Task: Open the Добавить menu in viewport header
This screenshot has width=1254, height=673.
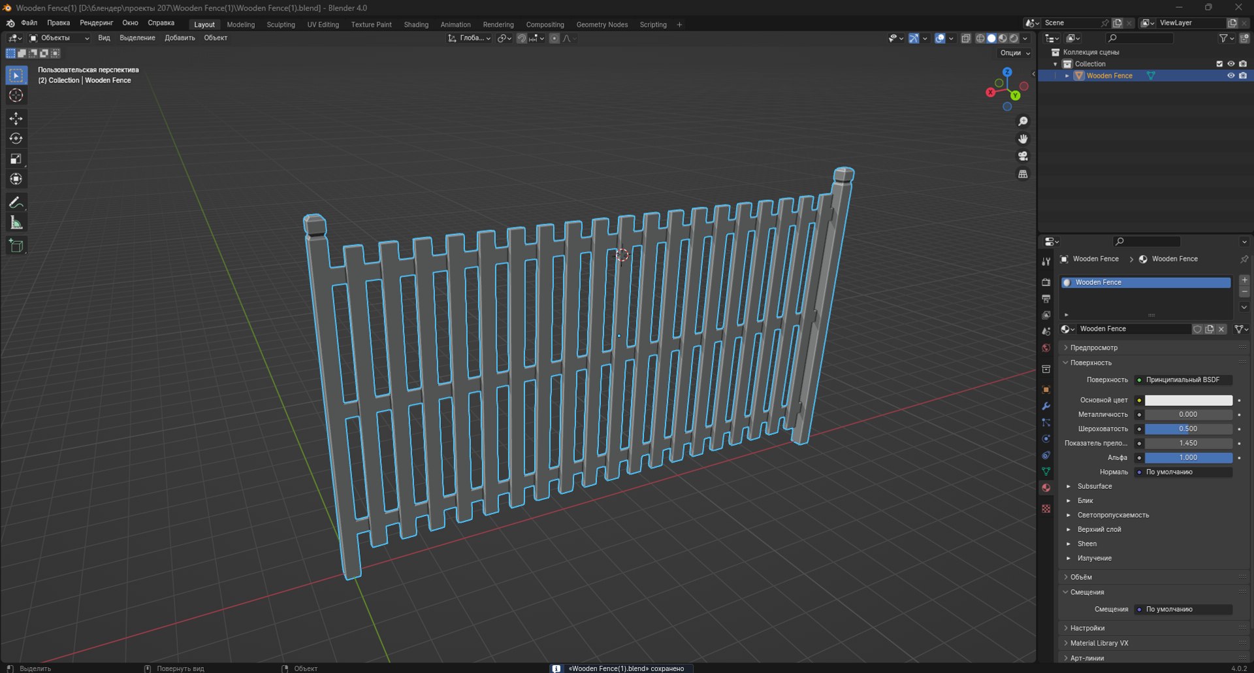Action: click(180, 38)
